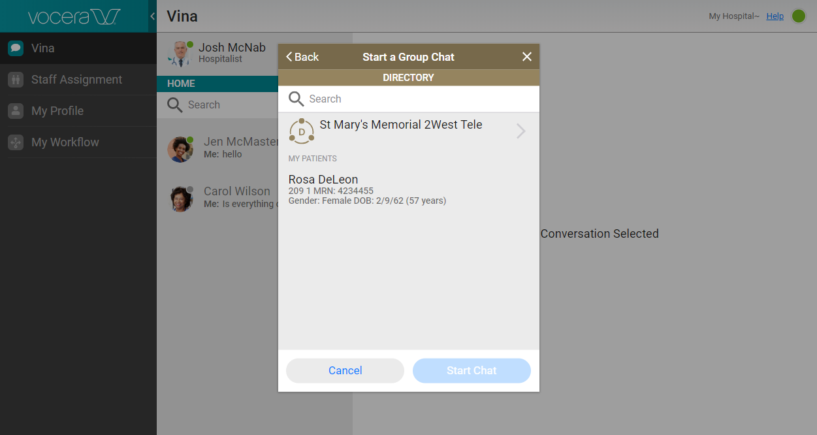Screen dimensions: 817x435
Task: Click the Start Chat button
Action: pyautogui.click(x=472, y=371)
